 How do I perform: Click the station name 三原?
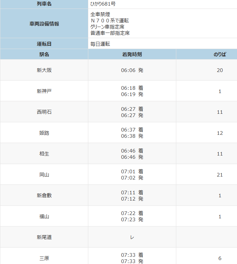click(x=44, y=258)
